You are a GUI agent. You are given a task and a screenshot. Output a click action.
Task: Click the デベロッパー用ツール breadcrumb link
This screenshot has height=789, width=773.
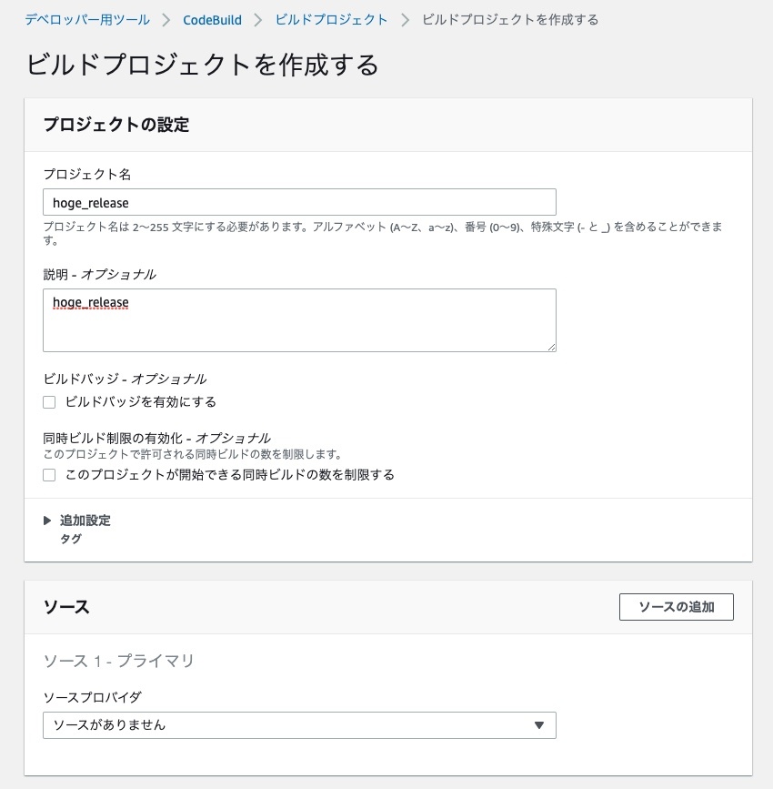pos(86,19)
